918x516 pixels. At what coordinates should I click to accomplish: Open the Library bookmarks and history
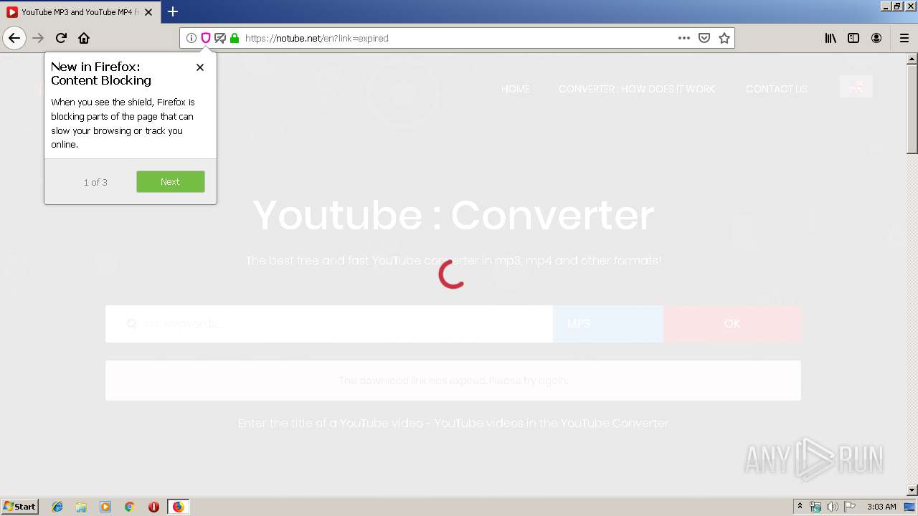(x=831, y=38)
